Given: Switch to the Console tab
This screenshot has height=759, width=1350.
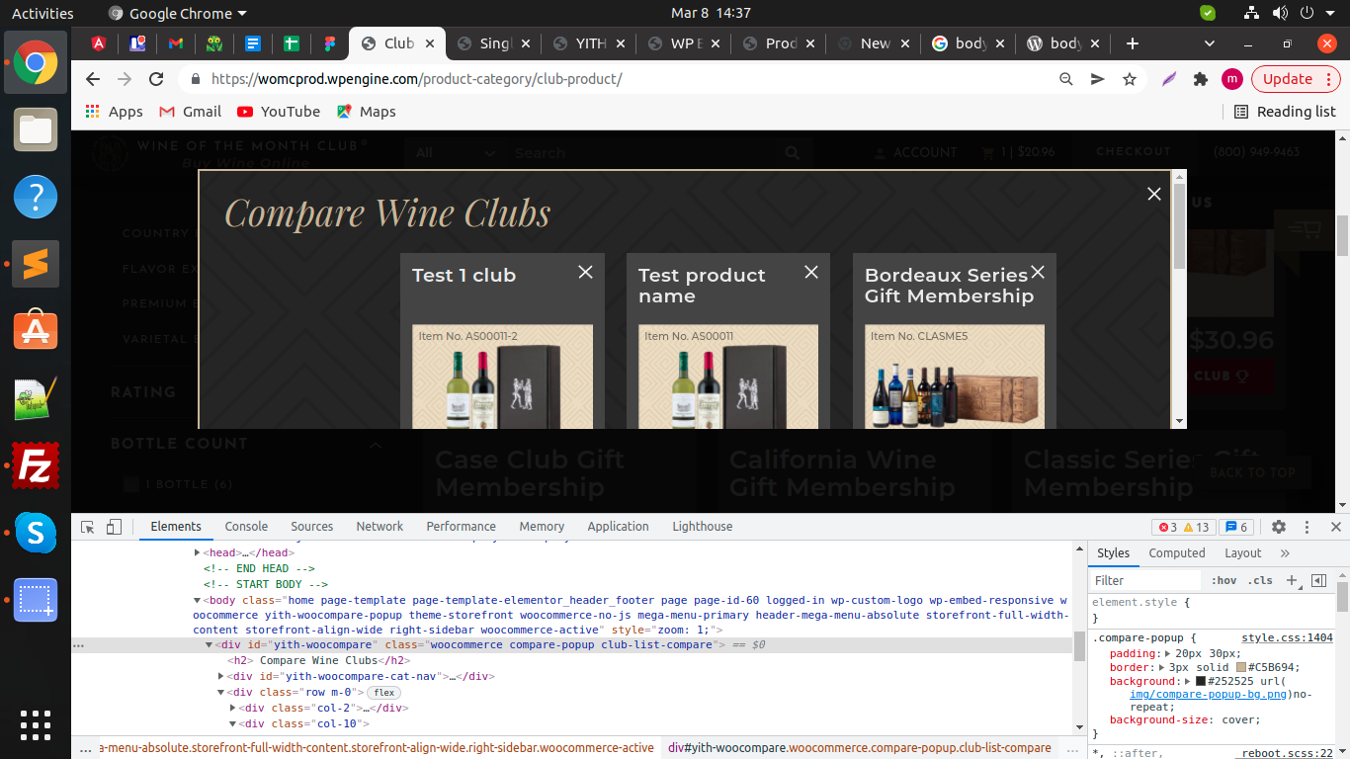Looking at the screenshot, I should point(246,527).
